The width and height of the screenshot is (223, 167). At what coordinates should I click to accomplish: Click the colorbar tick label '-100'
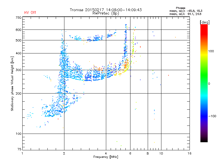pos(212,116)
